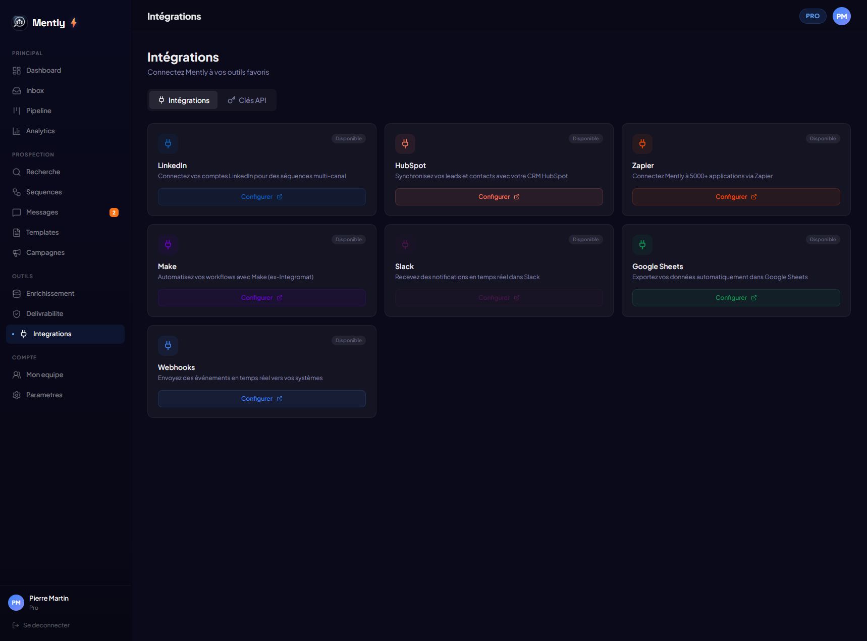Click the Disponible badge on LinkedIn card

349,139
